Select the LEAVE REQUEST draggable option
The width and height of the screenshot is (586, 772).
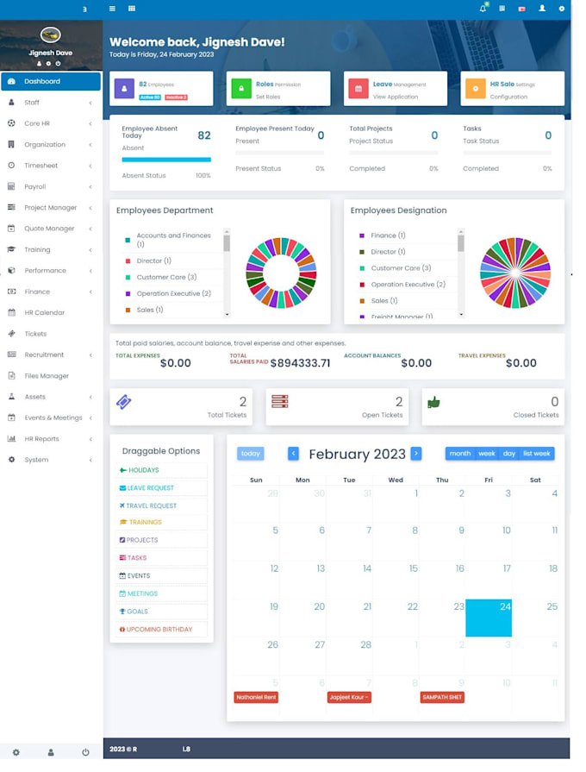[x=161, y=488]
